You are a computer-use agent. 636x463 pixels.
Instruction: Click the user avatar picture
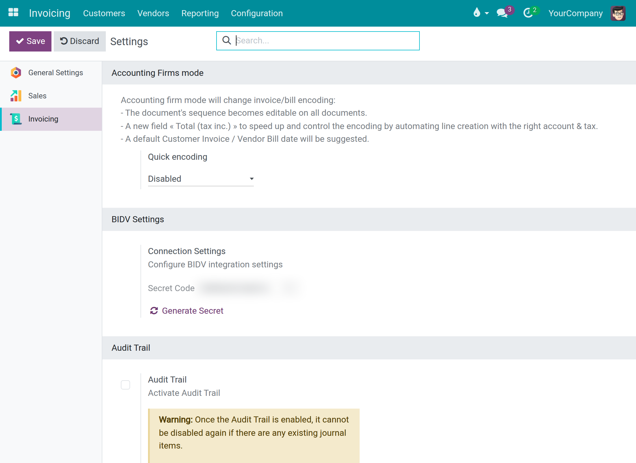tap(618, 13)
